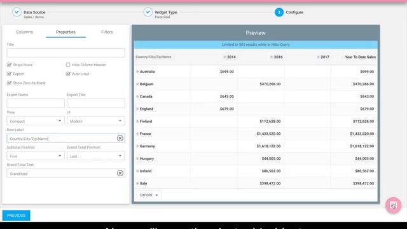
Task: Toggle the Auto Load checkbox
Action: point(68,74)
